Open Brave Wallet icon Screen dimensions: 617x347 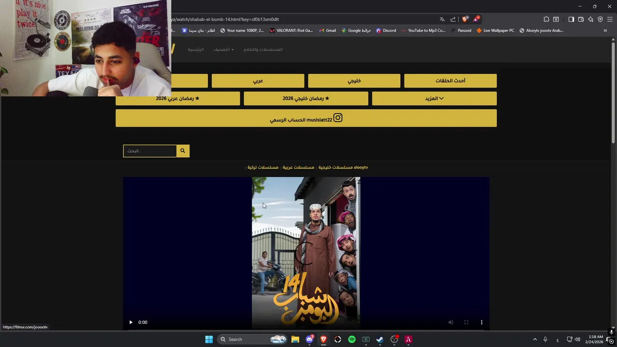(x=581, y=19)
